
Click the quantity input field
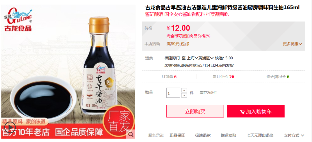tap(173, 93)
